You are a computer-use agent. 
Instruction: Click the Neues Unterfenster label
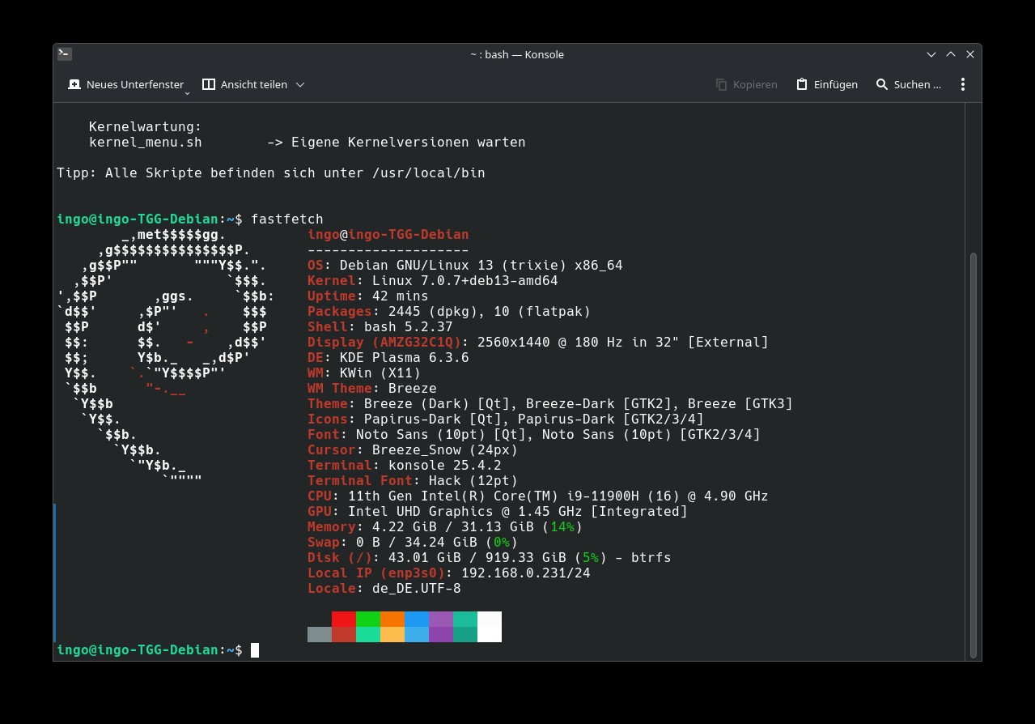coord(135,84)
